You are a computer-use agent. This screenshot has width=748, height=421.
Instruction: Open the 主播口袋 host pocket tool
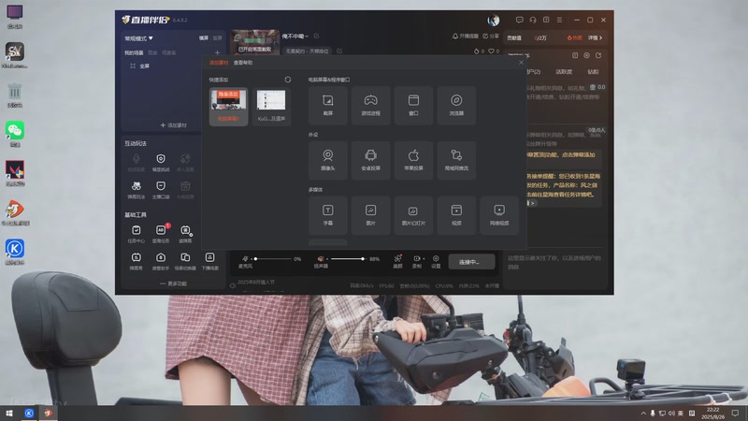[161, 190]
